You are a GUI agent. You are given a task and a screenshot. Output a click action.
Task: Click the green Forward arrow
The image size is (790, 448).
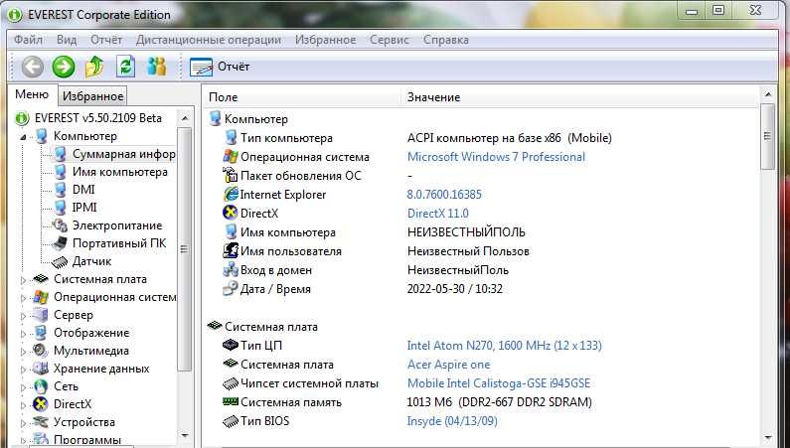click(64, 67)
